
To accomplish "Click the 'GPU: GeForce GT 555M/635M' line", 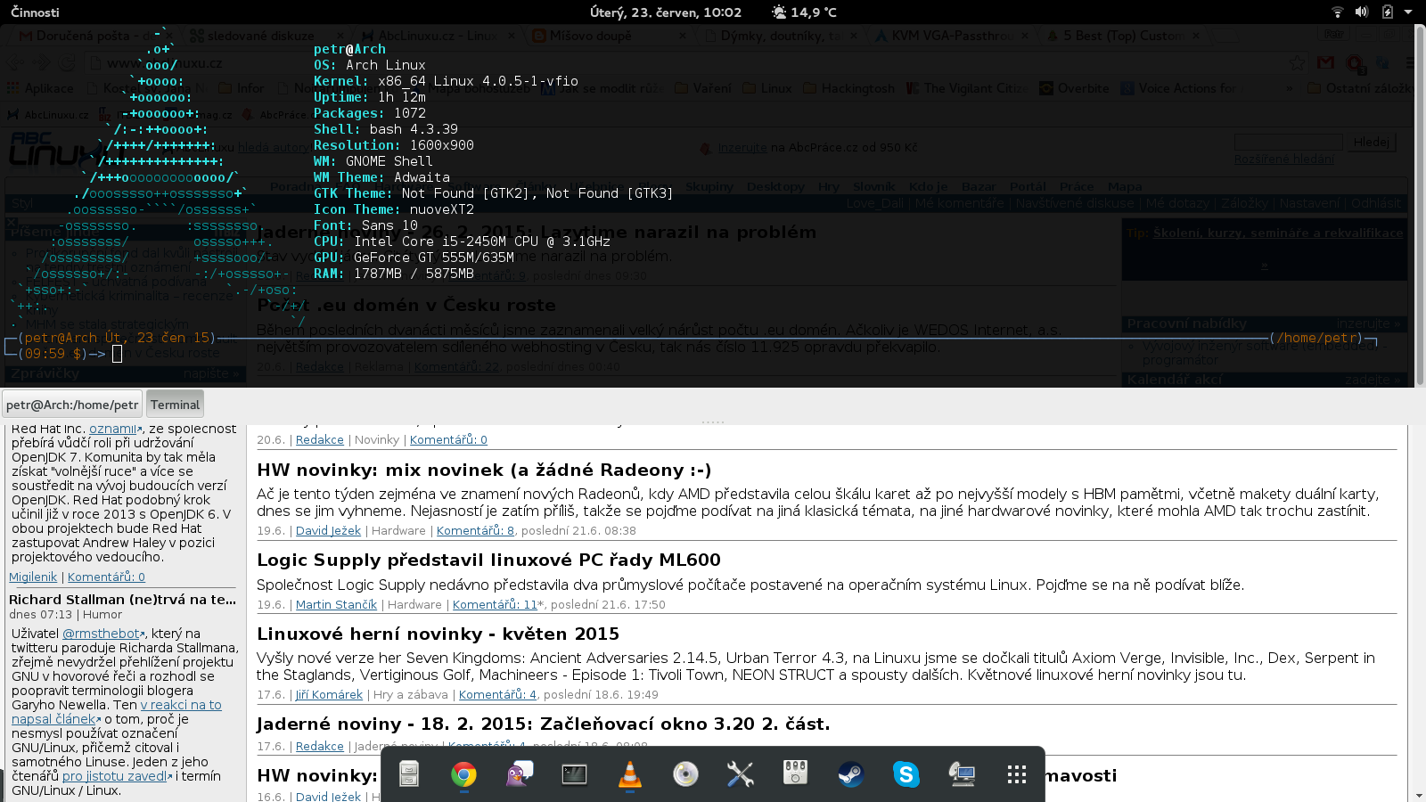I will [414, 258].
